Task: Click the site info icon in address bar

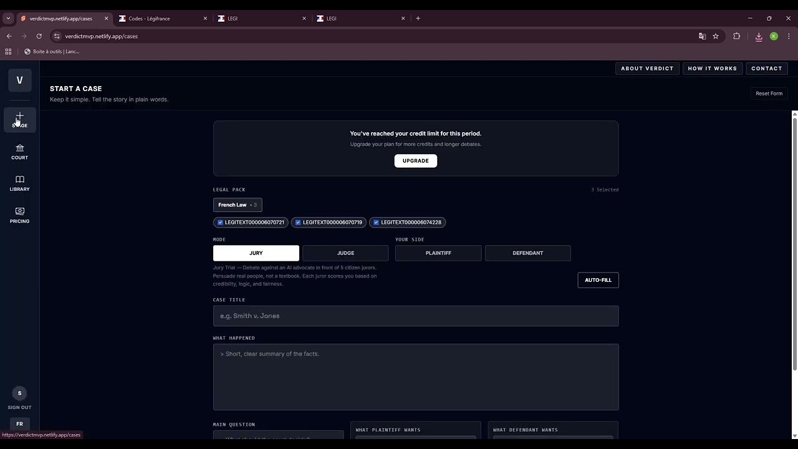Action: coord(57,36)
